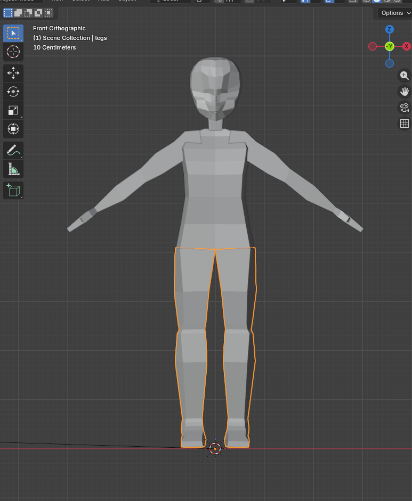Click the zoom view magnifier button

(405, 76)
